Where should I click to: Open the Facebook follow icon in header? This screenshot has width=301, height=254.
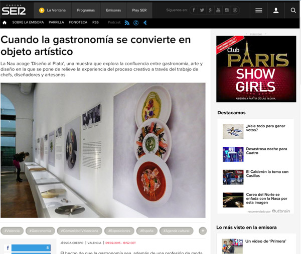click(194, 10)
